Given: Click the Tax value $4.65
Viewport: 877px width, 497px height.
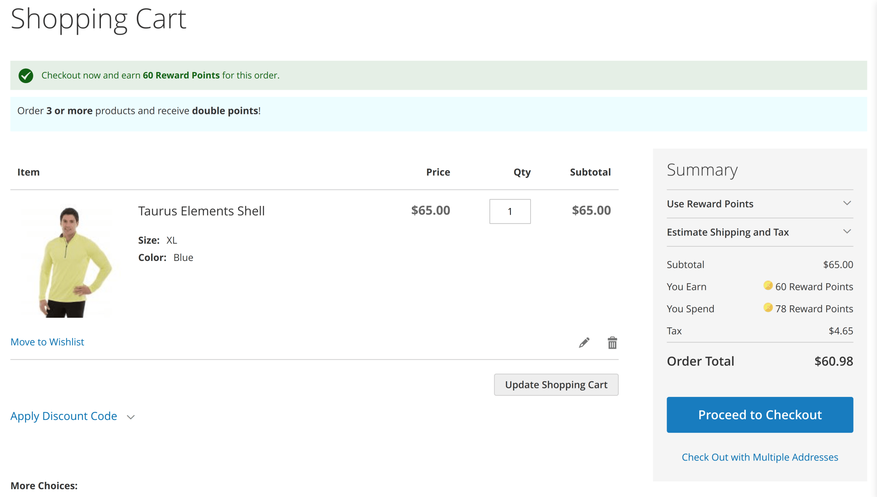Looking at the screenshot, I should 841,331.
